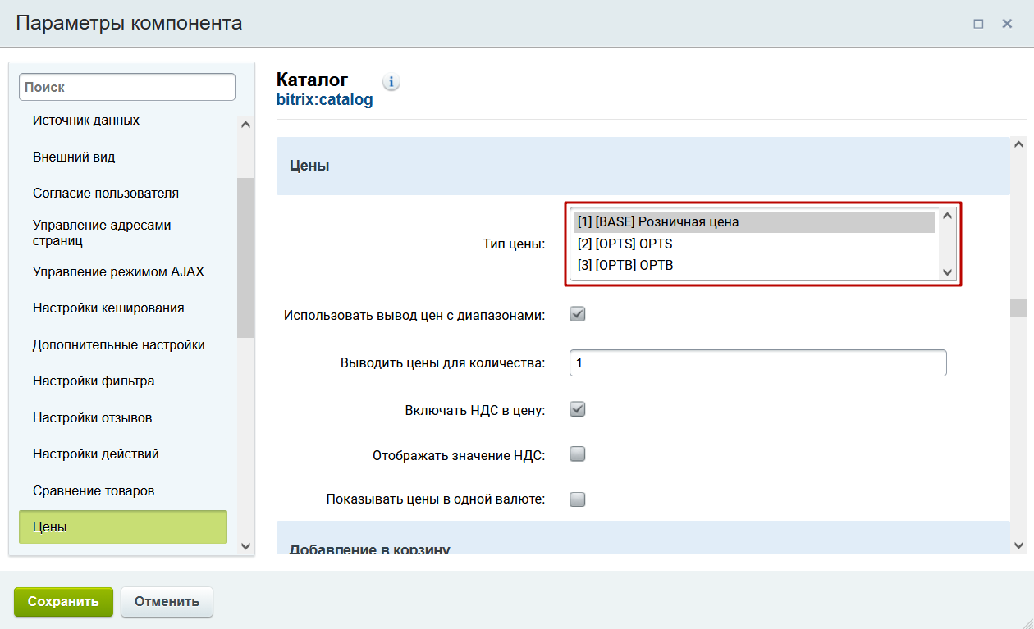Click the Сохранить button

point(63,601)
